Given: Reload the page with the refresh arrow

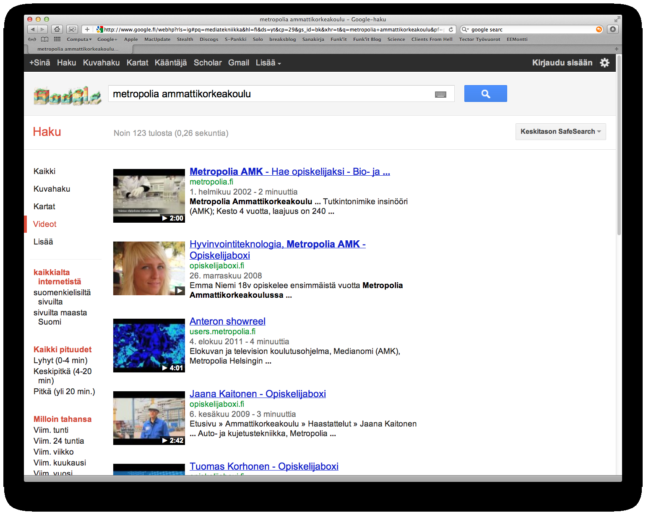Looking at the screenshot, I should (451, 29).
